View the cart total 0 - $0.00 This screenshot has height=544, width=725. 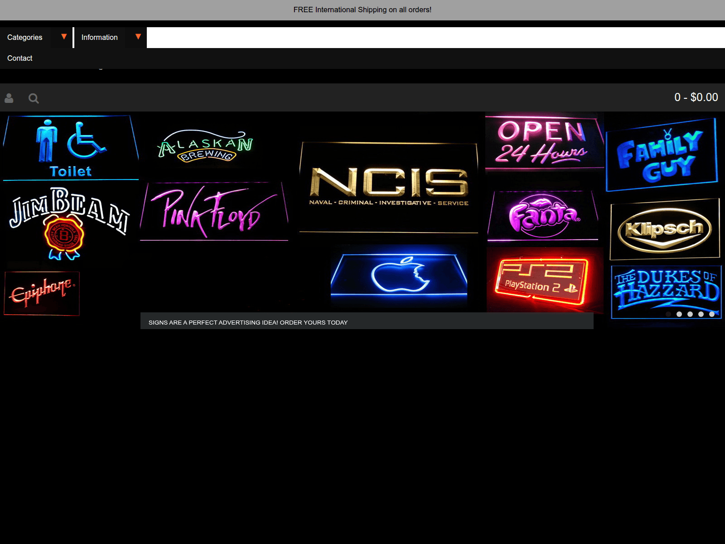pyautogui.click(x=696, y=97)
